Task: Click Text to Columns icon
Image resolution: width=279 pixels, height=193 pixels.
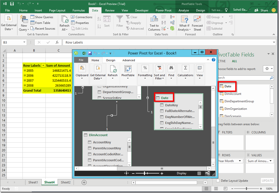Action: (x=154, y=19)
